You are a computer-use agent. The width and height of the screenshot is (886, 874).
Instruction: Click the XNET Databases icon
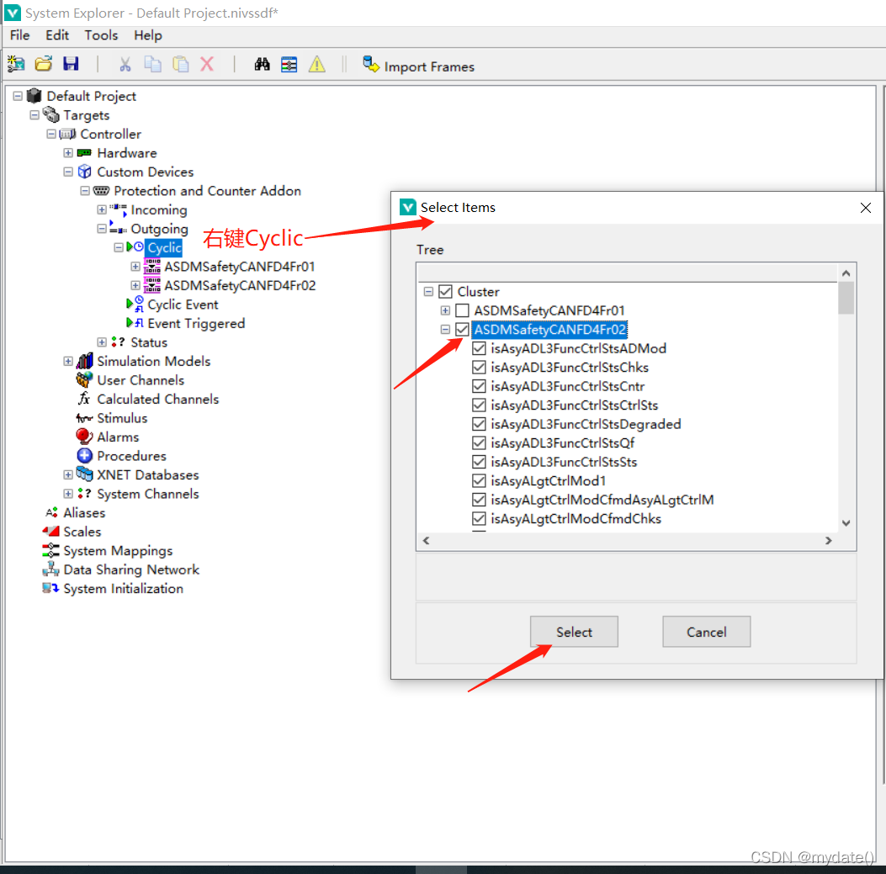click(85, 474)
